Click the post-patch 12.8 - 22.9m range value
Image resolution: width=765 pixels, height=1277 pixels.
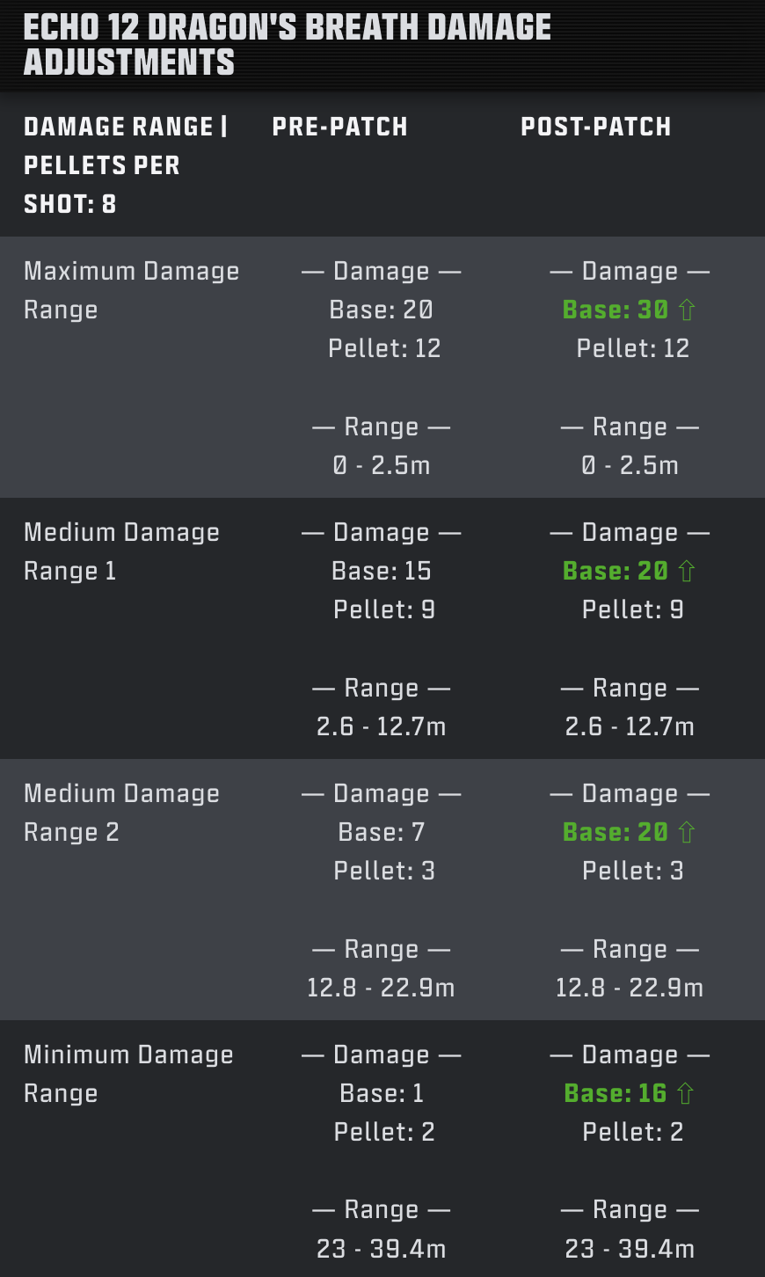pyautogui.click(x=630, y=988)
